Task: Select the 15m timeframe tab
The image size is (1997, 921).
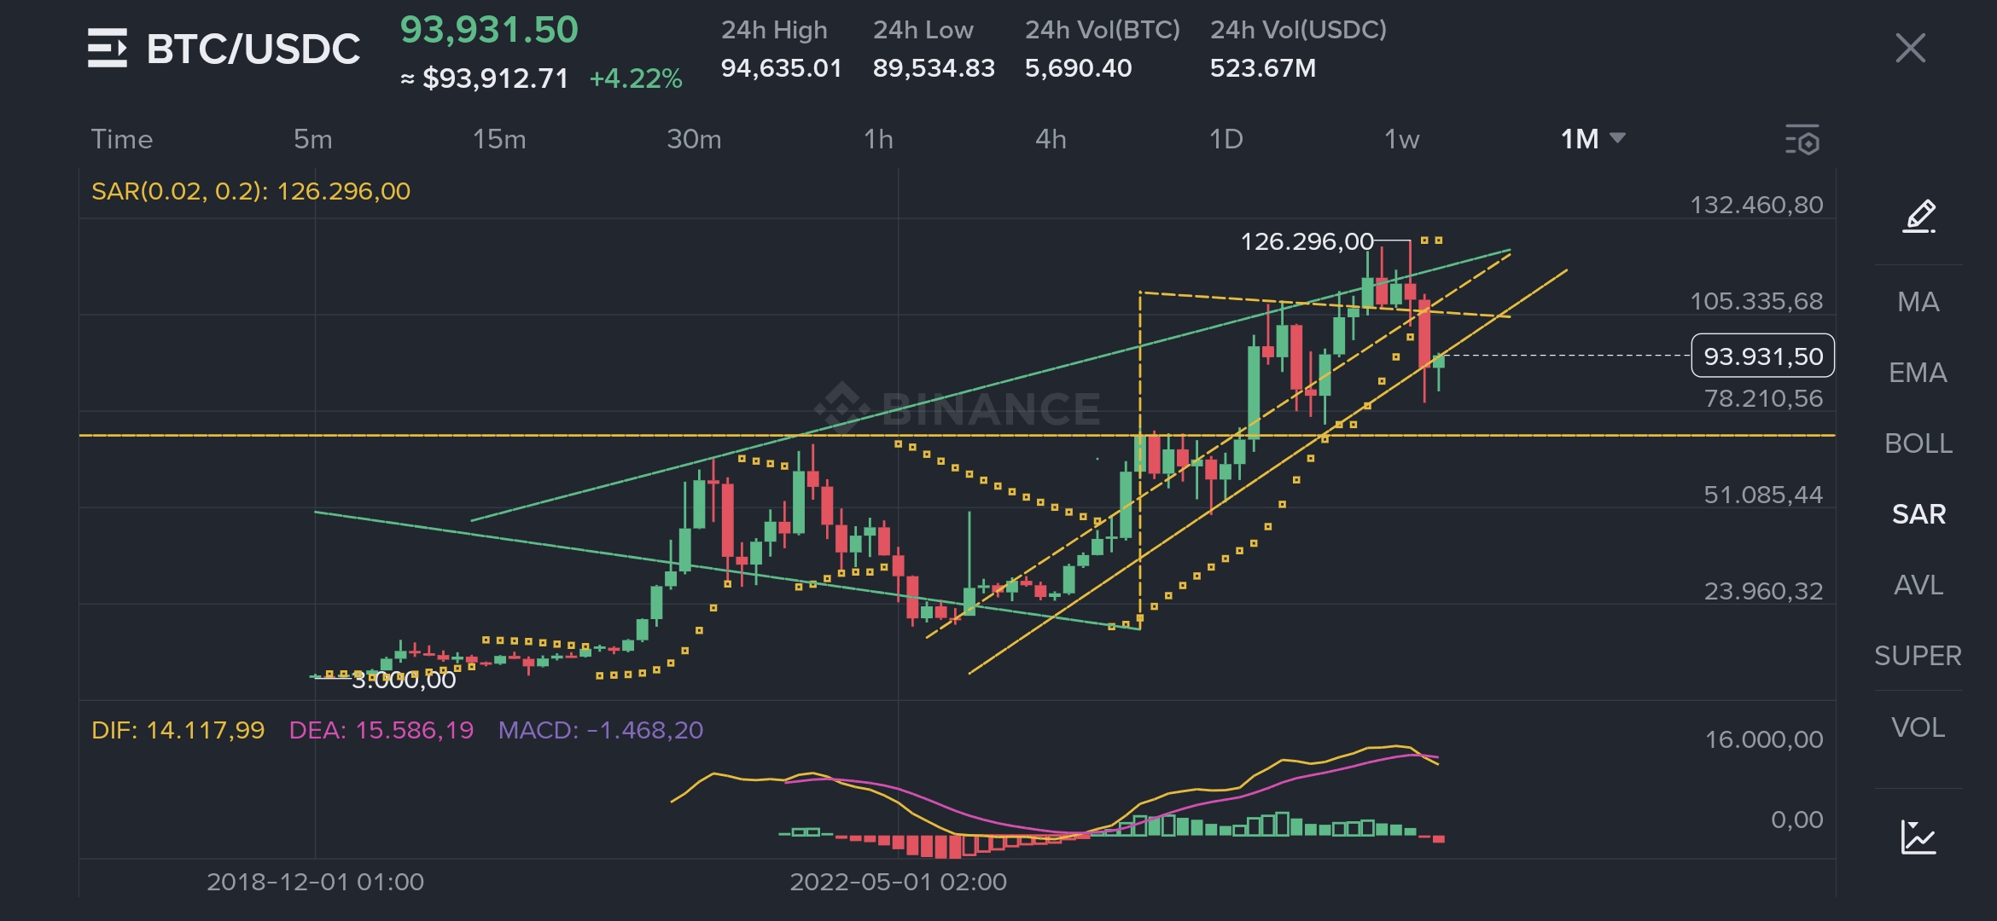Action: 499,139
